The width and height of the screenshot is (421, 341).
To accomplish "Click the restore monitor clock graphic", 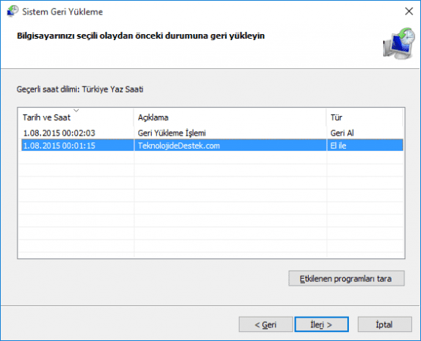I will tap(399, 43).
